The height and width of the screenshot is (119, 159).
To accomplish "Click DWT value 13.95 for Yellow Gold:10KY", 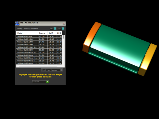I will [51, 39].
